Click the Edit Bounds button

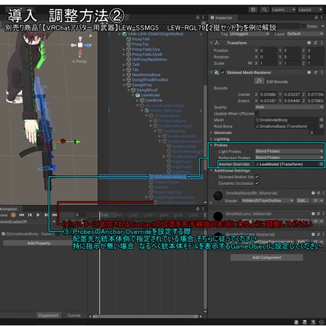pyautogui.click(x=259, y=81)
